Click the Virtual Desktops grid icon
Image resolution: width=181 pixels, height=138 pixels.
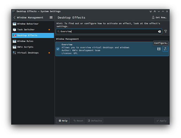pyautogui.click(x=14, y=53)
